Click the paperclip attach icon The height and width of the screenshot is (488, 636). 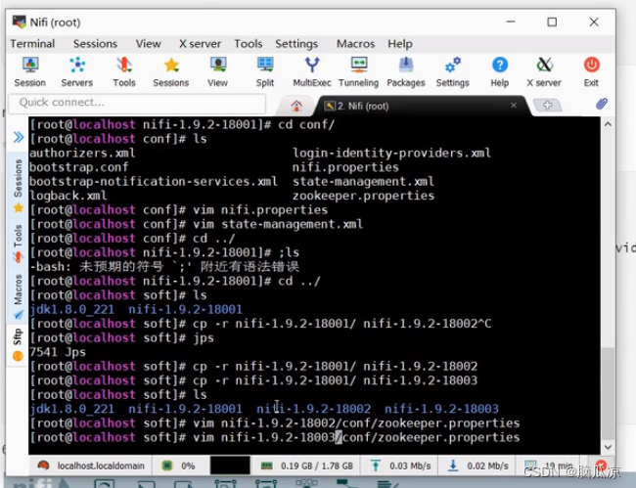coord(602,104)
